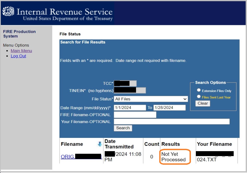Viewport: 247px width, 173px height.
Task: Click the Not Yet Processed result cell
Action: 173,157
